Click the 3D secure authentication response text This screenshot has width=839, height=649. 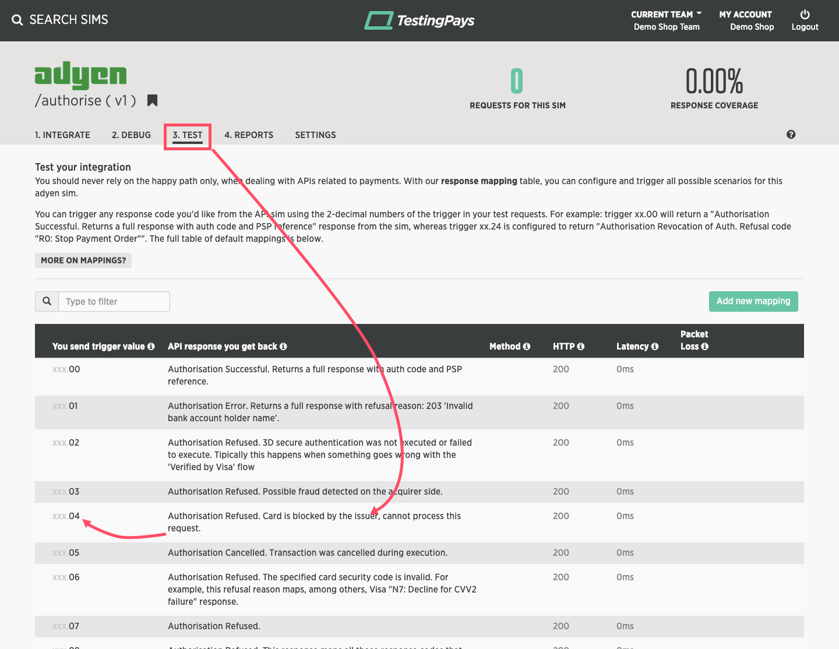[320, 455]
